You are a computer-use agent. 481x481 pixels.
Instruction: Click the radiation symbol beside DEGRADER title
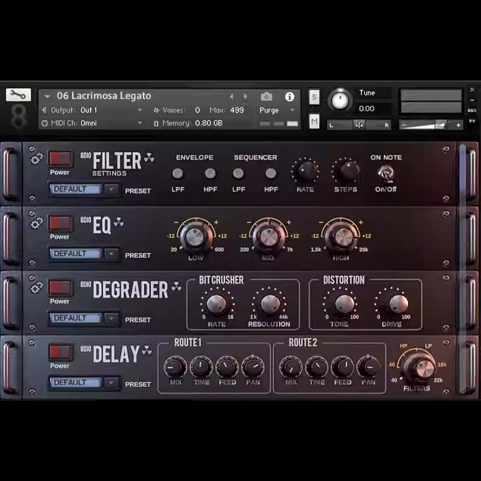pos(176,287)
